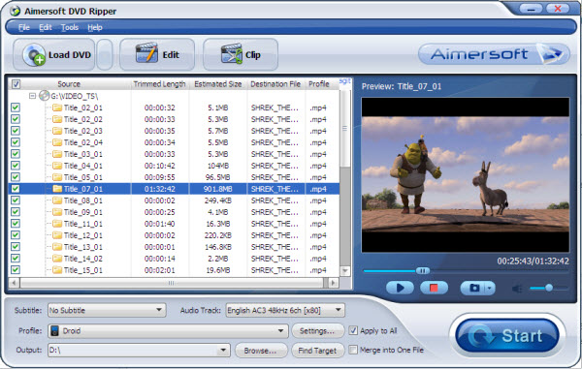
Task: Click the Profile column header
Action: click(x=319, y=84)
